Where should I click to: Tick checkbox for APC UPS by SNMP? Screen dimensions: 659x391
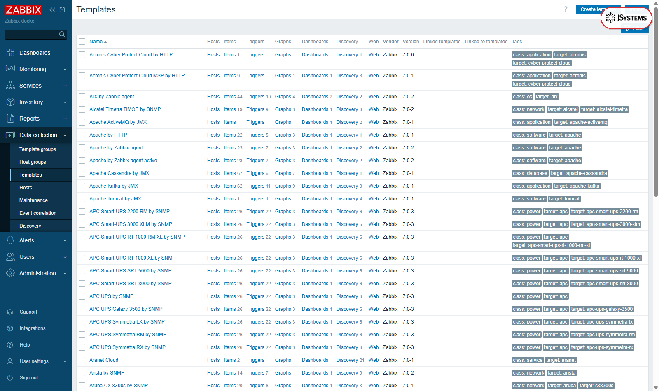tap(82, 296)
